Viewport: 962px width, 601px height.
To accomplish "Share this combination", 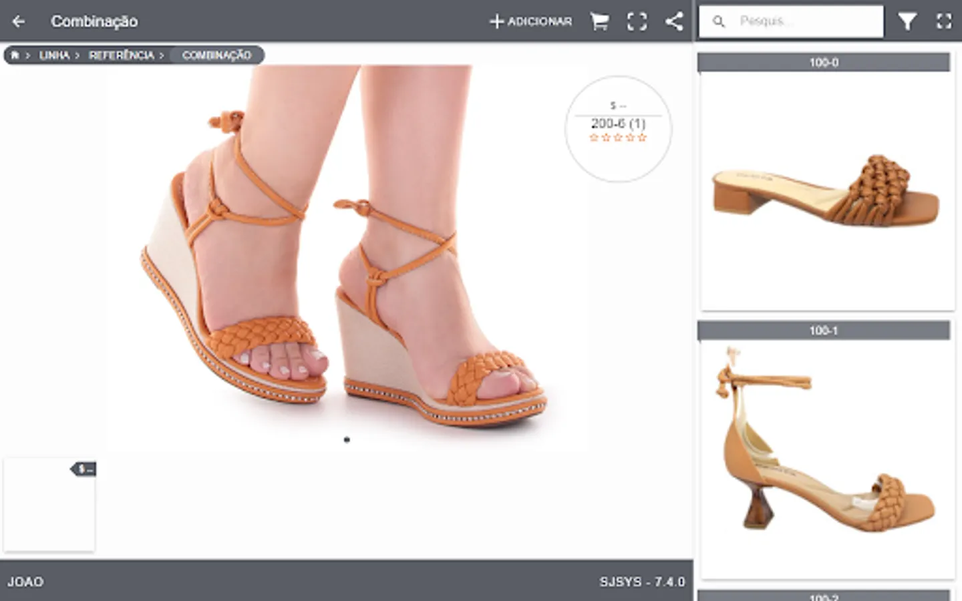I will pyautogui.click(x=674, y=21).
